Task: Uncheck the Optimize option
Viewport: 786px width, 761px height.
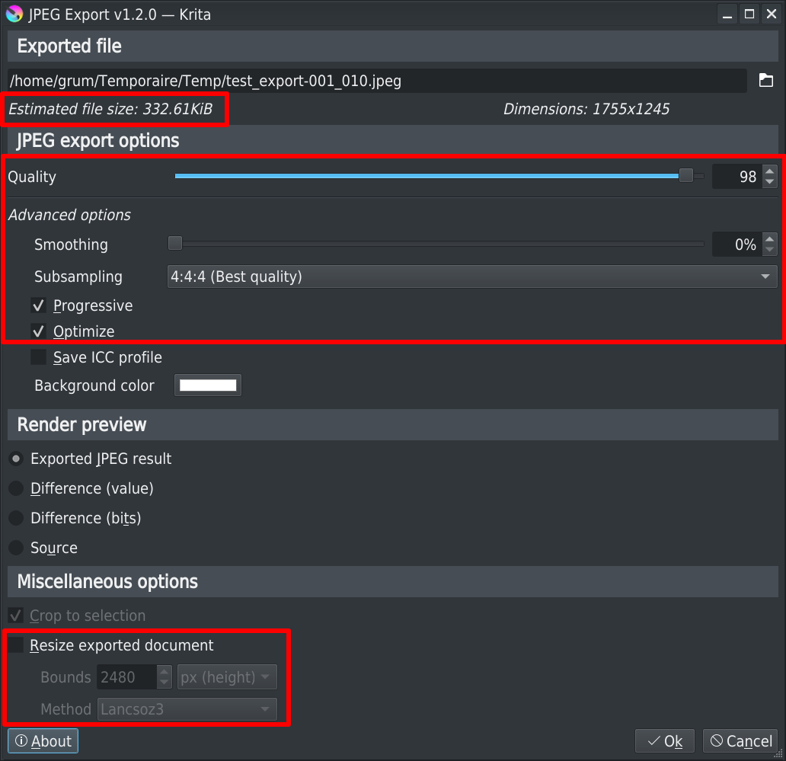Action: [x=38, y=331]
